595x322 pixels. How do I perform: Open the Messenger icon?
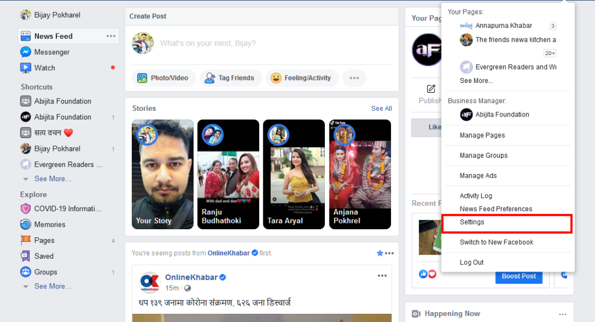coord(26,52)
